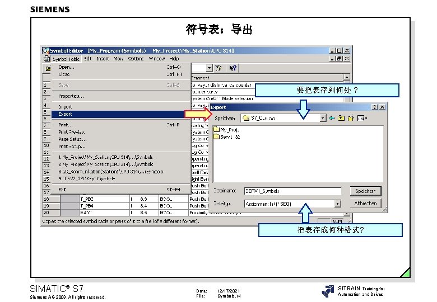Open the view menu icon in Export dialog

point(362,118)
